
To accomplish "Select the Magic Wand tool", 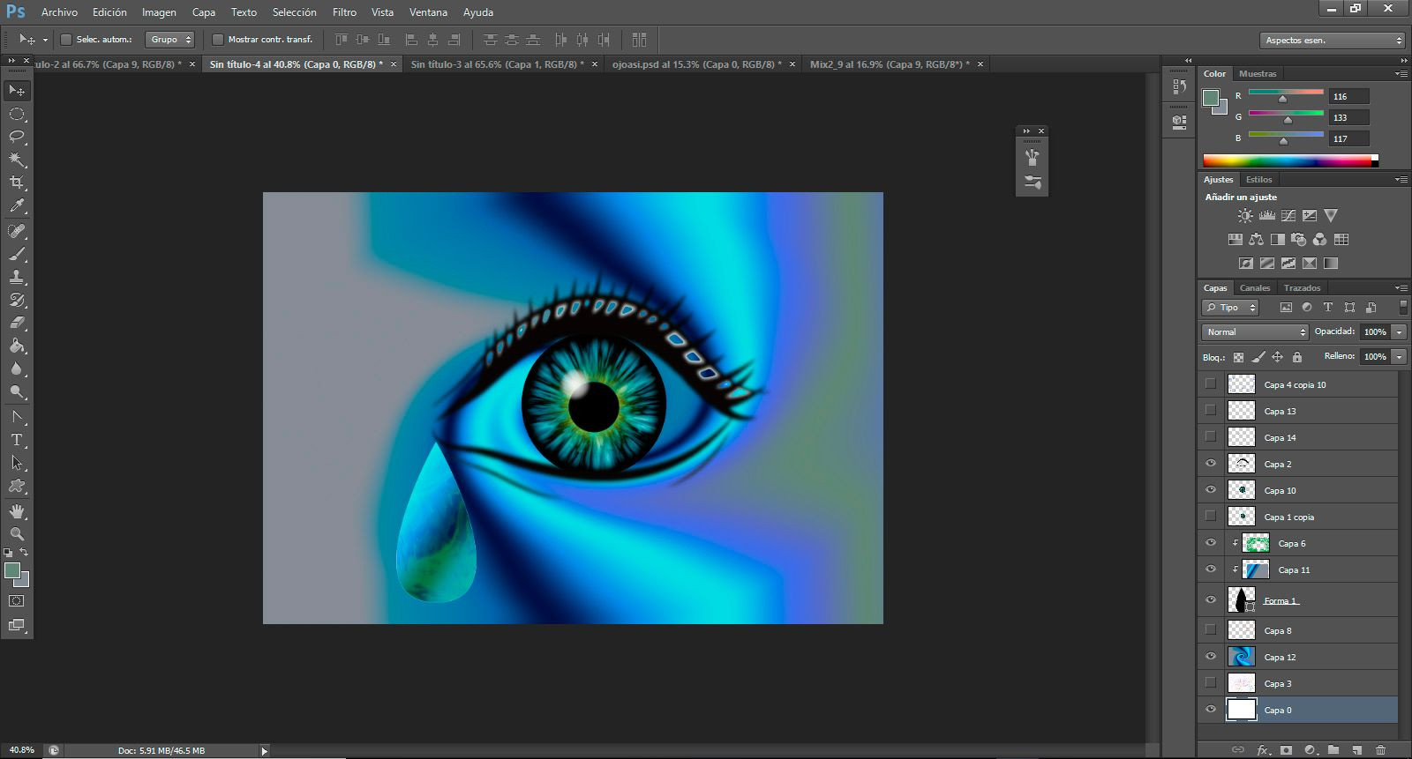I will 17,160.
